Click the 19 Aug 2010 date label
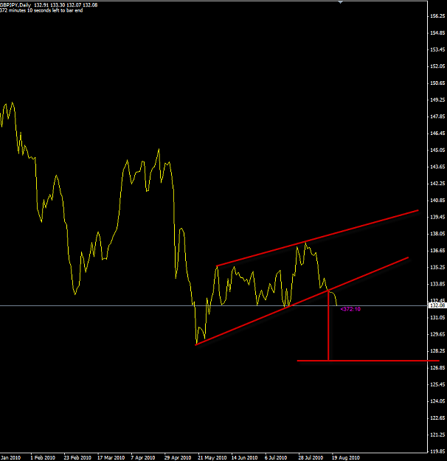This screenshot has width=447, height=461. click(345, 457)
